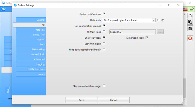195x107 pixels.
Task: Click the floppy disk save icon in main window
Action: 190,28
